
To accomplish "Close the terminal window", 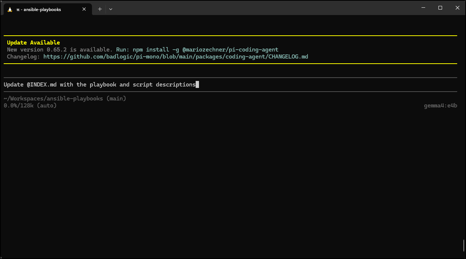I will click(x=457, y=8).
